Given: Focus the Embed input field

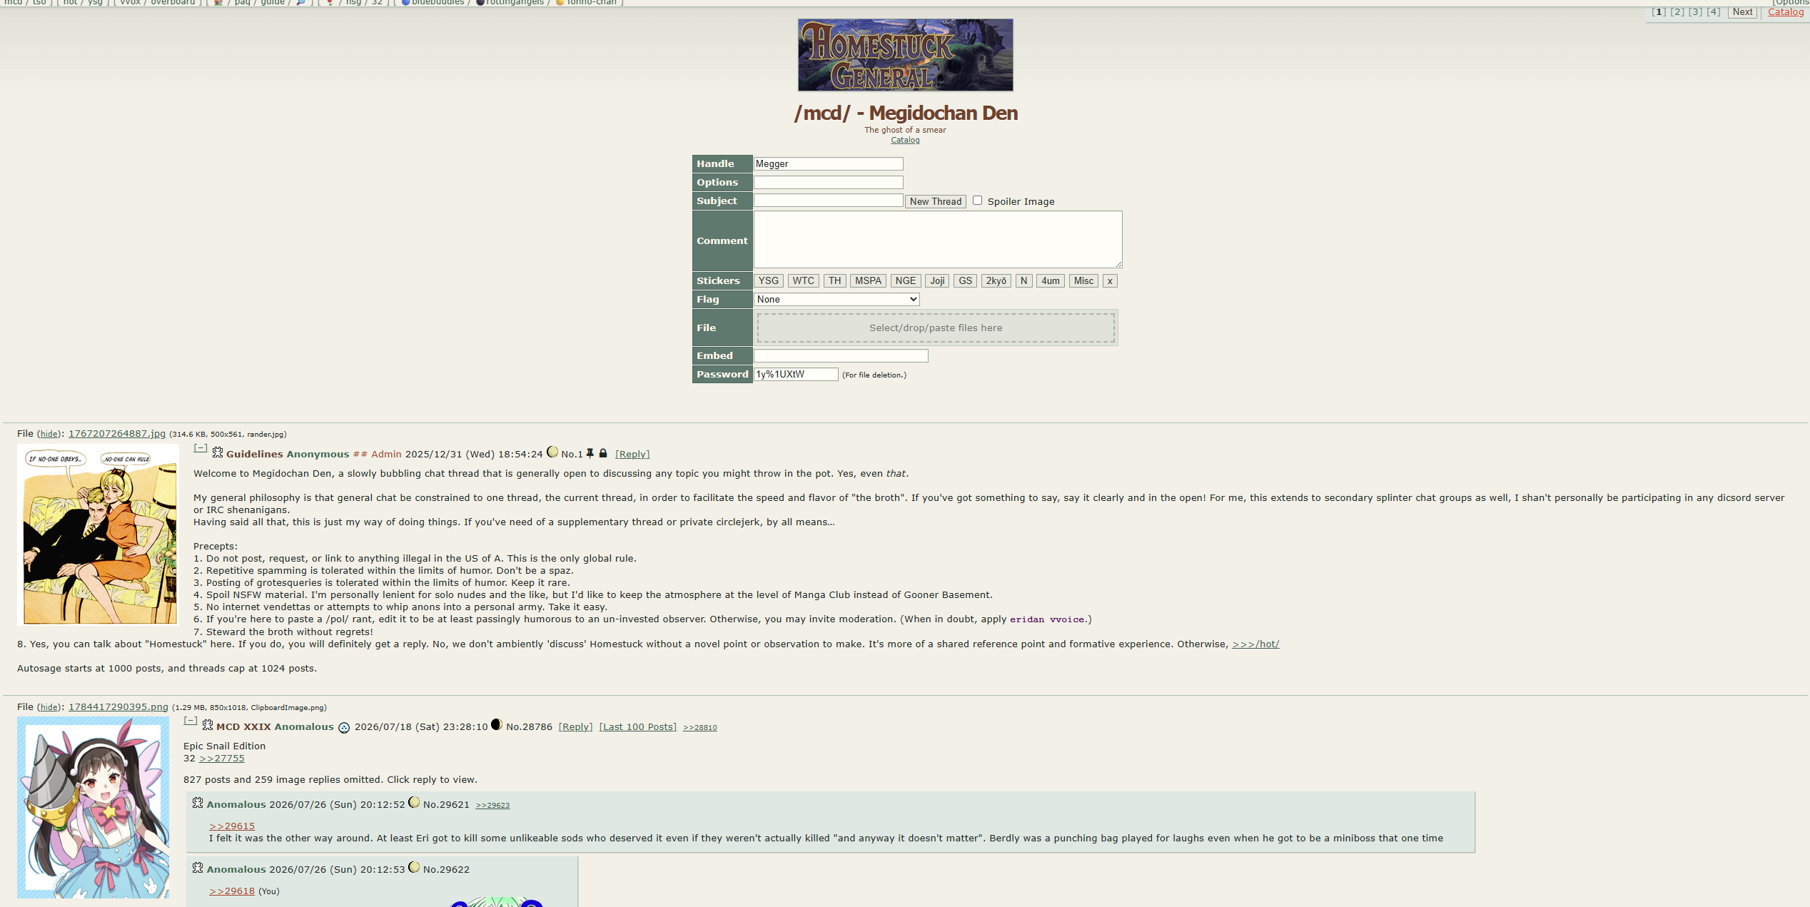Looking at the screenshot, I should (841, 355).
